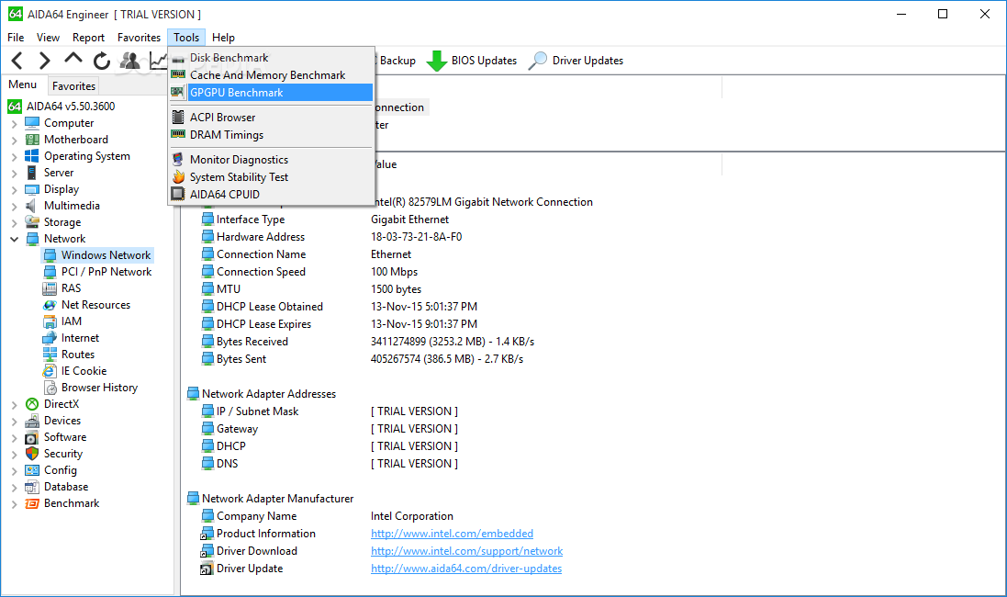Open the intel.com/support/network link
Viewport: 1007px width, 597px height.
(x=467, y=551)
